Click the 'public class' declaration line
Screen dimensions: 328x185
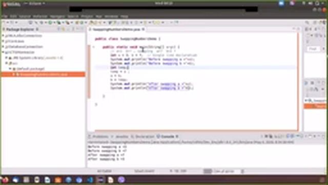128,39
